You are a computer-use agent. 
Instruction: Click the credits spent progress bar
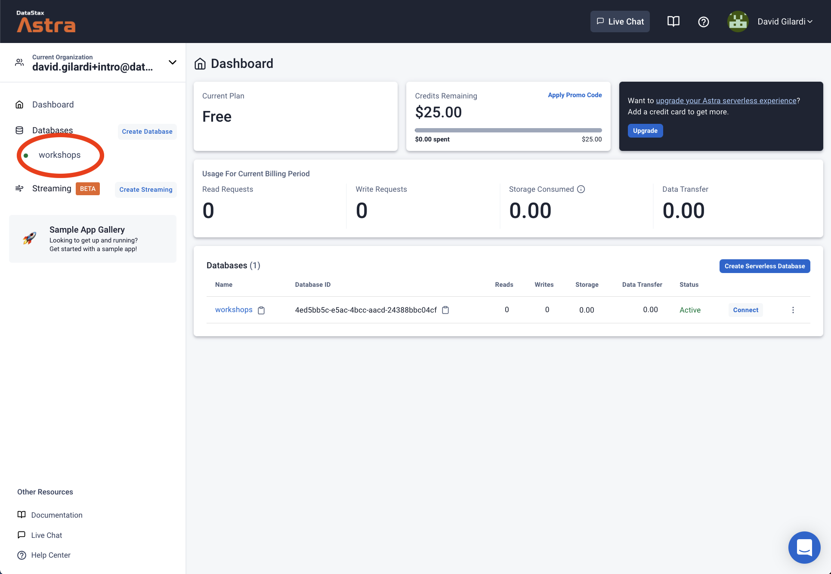(x=508, y=130)
